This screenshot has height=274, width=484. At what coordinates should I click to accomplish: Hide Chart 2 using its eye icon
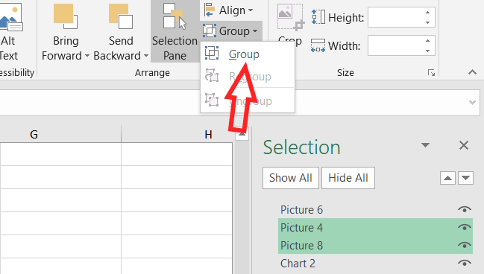pos(465,264)
